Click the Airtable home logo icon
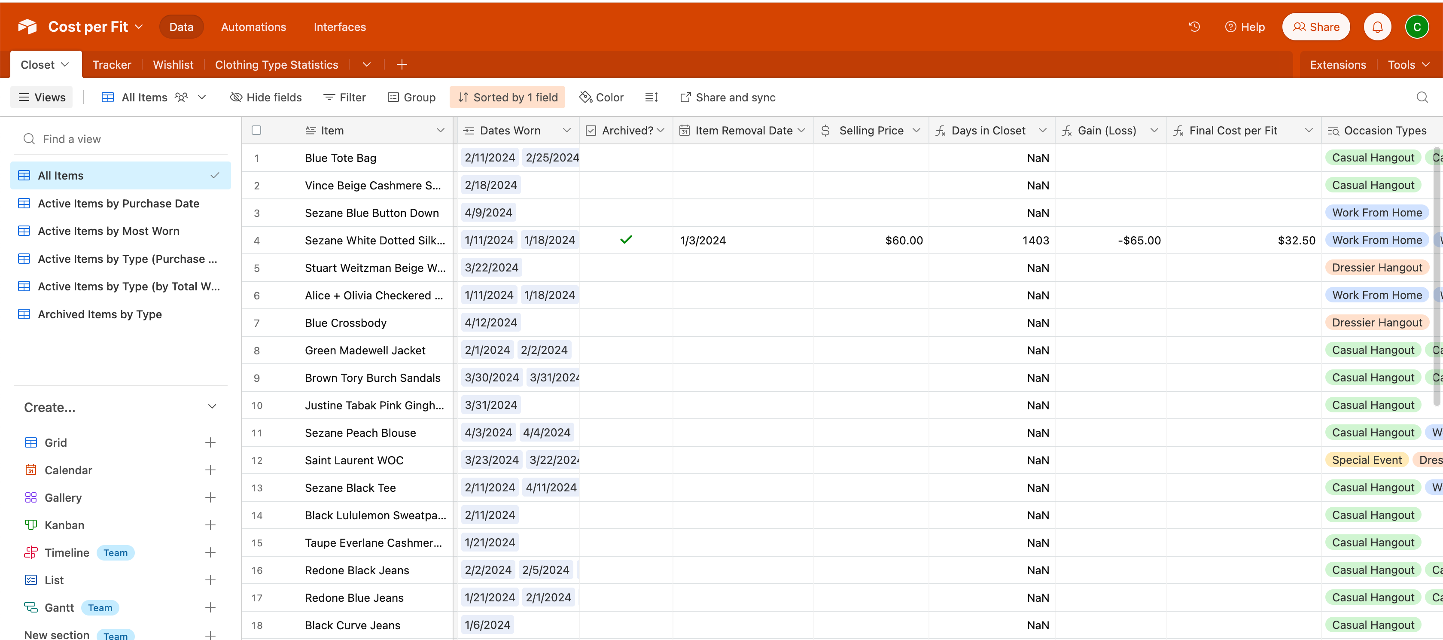Viewport: 1443px width, 640px height. [27, 27]
